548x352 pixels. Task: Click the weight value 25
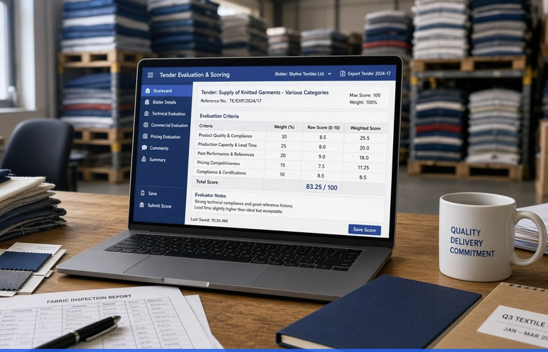(x=283, y=146)
